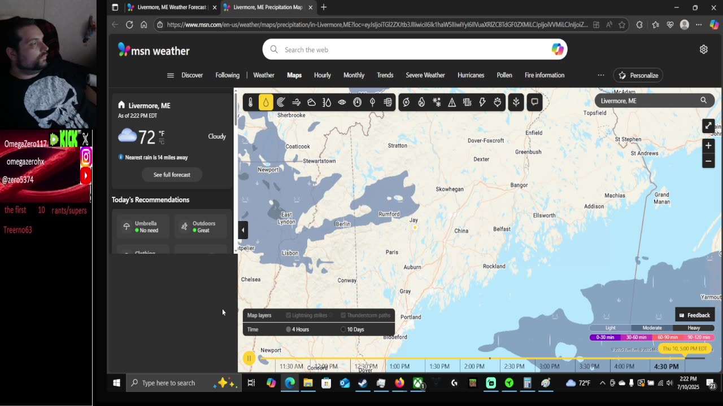
Task: Click the fullscreen expand map icon
Action: (x=708, y=126)
